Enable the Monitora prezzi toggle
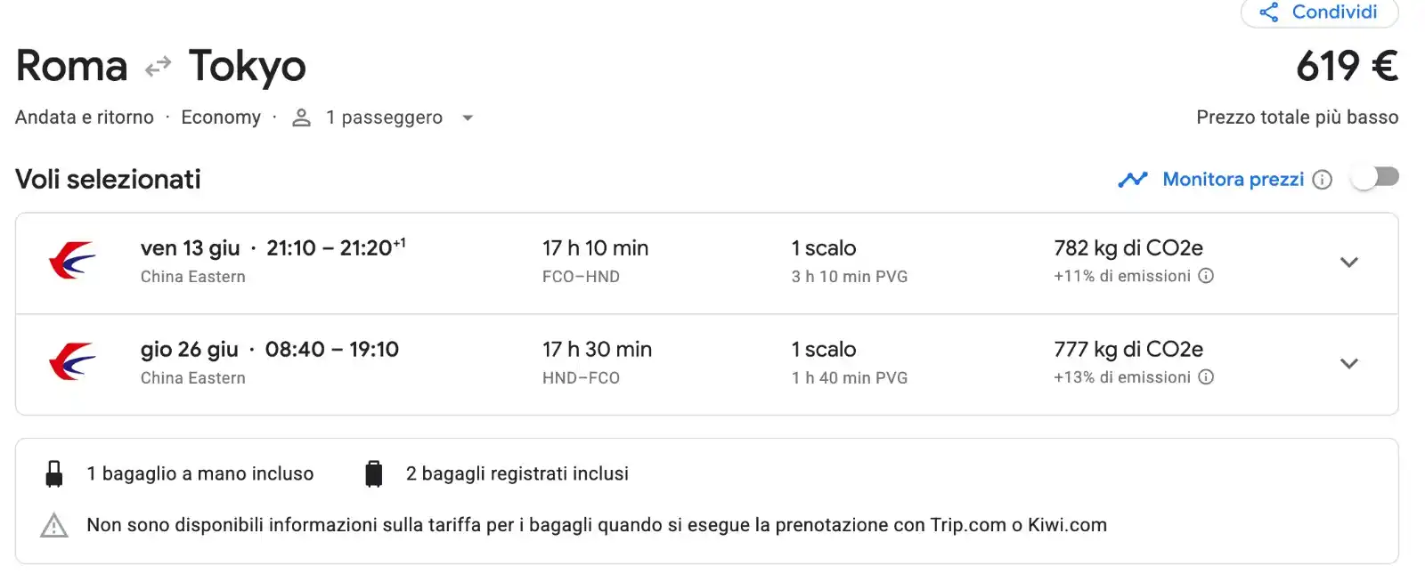 tap(1375, 178)
